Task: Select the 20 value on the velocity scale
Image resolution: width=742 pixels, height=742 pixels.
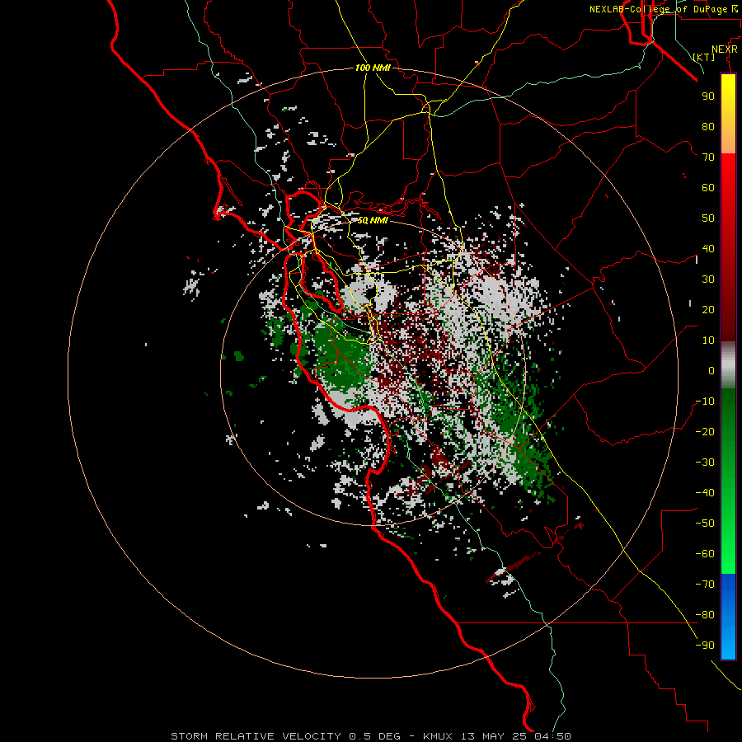Action: pos(708,310)
